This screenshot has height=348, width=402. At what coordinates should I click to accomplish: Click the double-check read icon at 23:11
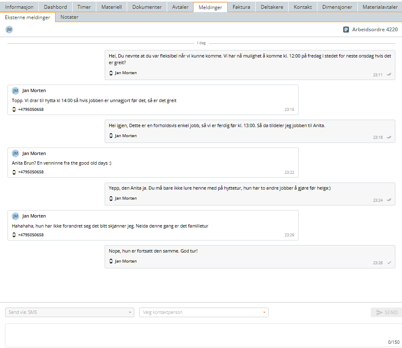pyautogui.click(x=389, y=75)
